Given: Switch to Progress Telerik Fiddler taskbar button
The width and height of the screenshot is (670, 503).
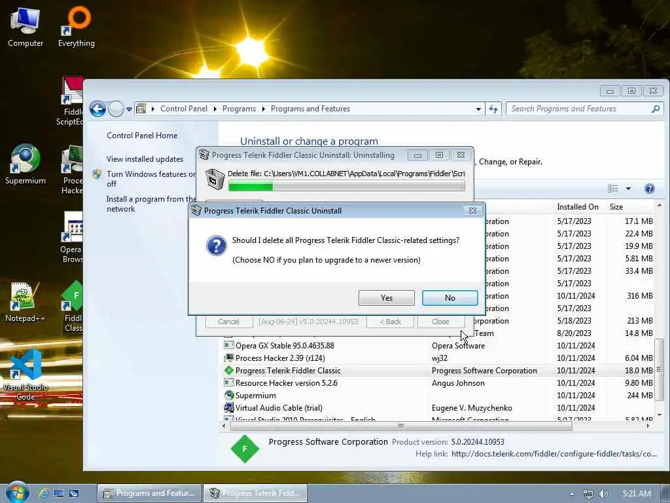Looking at the screenshot, I should [255, 493].
